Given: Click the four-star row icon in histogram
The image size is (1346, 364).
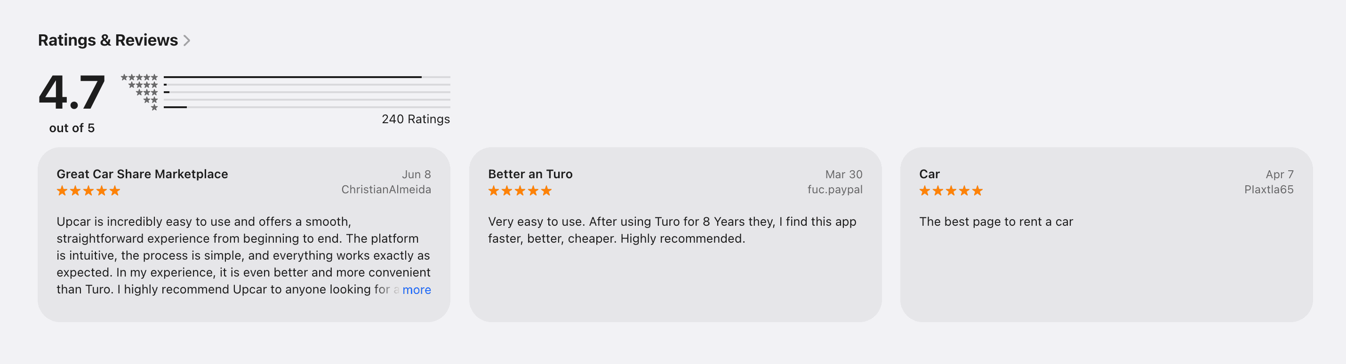Looking at the screenshot, I should point(143,85).
